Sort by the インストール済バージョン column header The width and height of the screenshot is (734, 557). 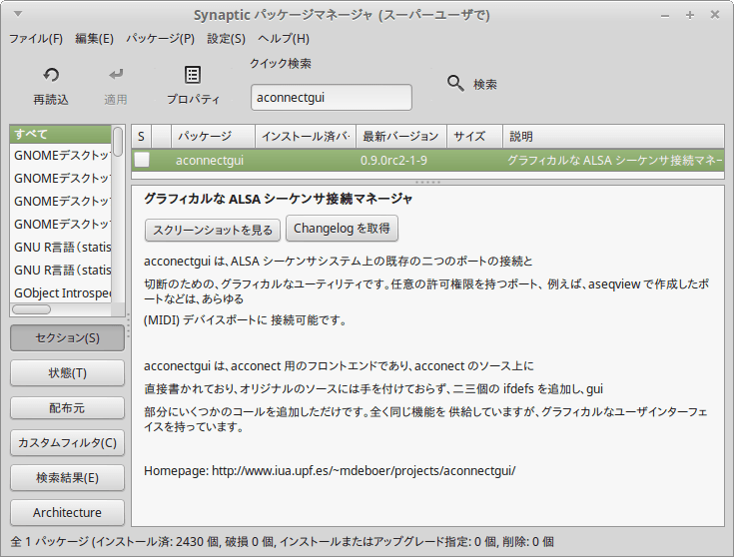click(x=306, y=136)
